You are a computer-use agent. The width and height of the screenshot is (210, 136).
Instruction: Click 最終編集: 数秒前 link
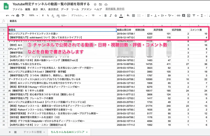point(115,9)
